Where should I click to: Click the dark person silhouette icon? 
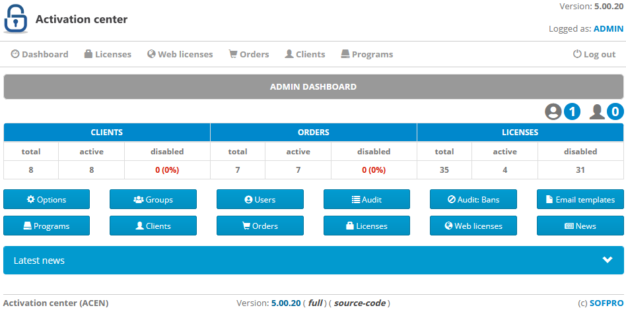(x=597, y=111)
